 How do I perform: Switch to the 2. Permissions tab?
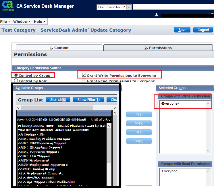coord(158,48)
